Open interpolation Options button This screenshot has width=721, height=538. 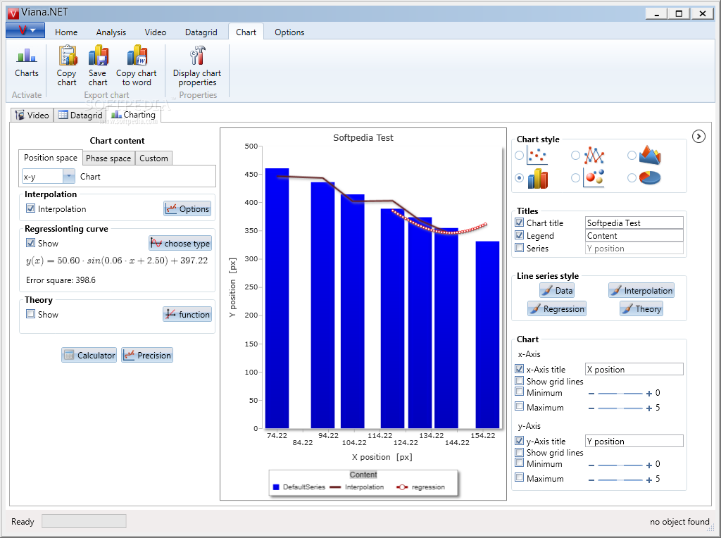187,208
